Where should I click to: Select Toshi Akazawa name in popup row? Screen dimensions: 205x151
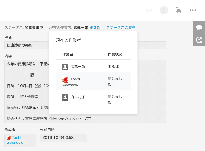coord(71,82)
